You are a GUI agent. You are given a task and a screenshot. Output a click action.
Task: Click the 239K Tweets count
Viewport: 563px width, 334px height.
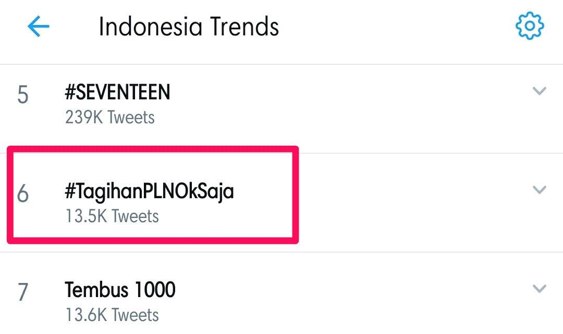click(110, 118)
